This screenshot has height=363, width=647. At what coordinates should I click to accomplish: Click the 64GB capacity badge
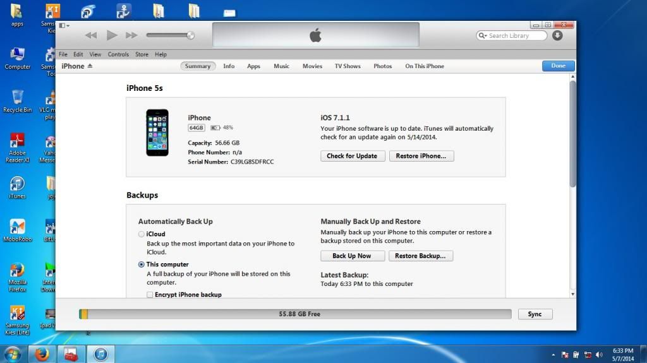pos(196,128)
